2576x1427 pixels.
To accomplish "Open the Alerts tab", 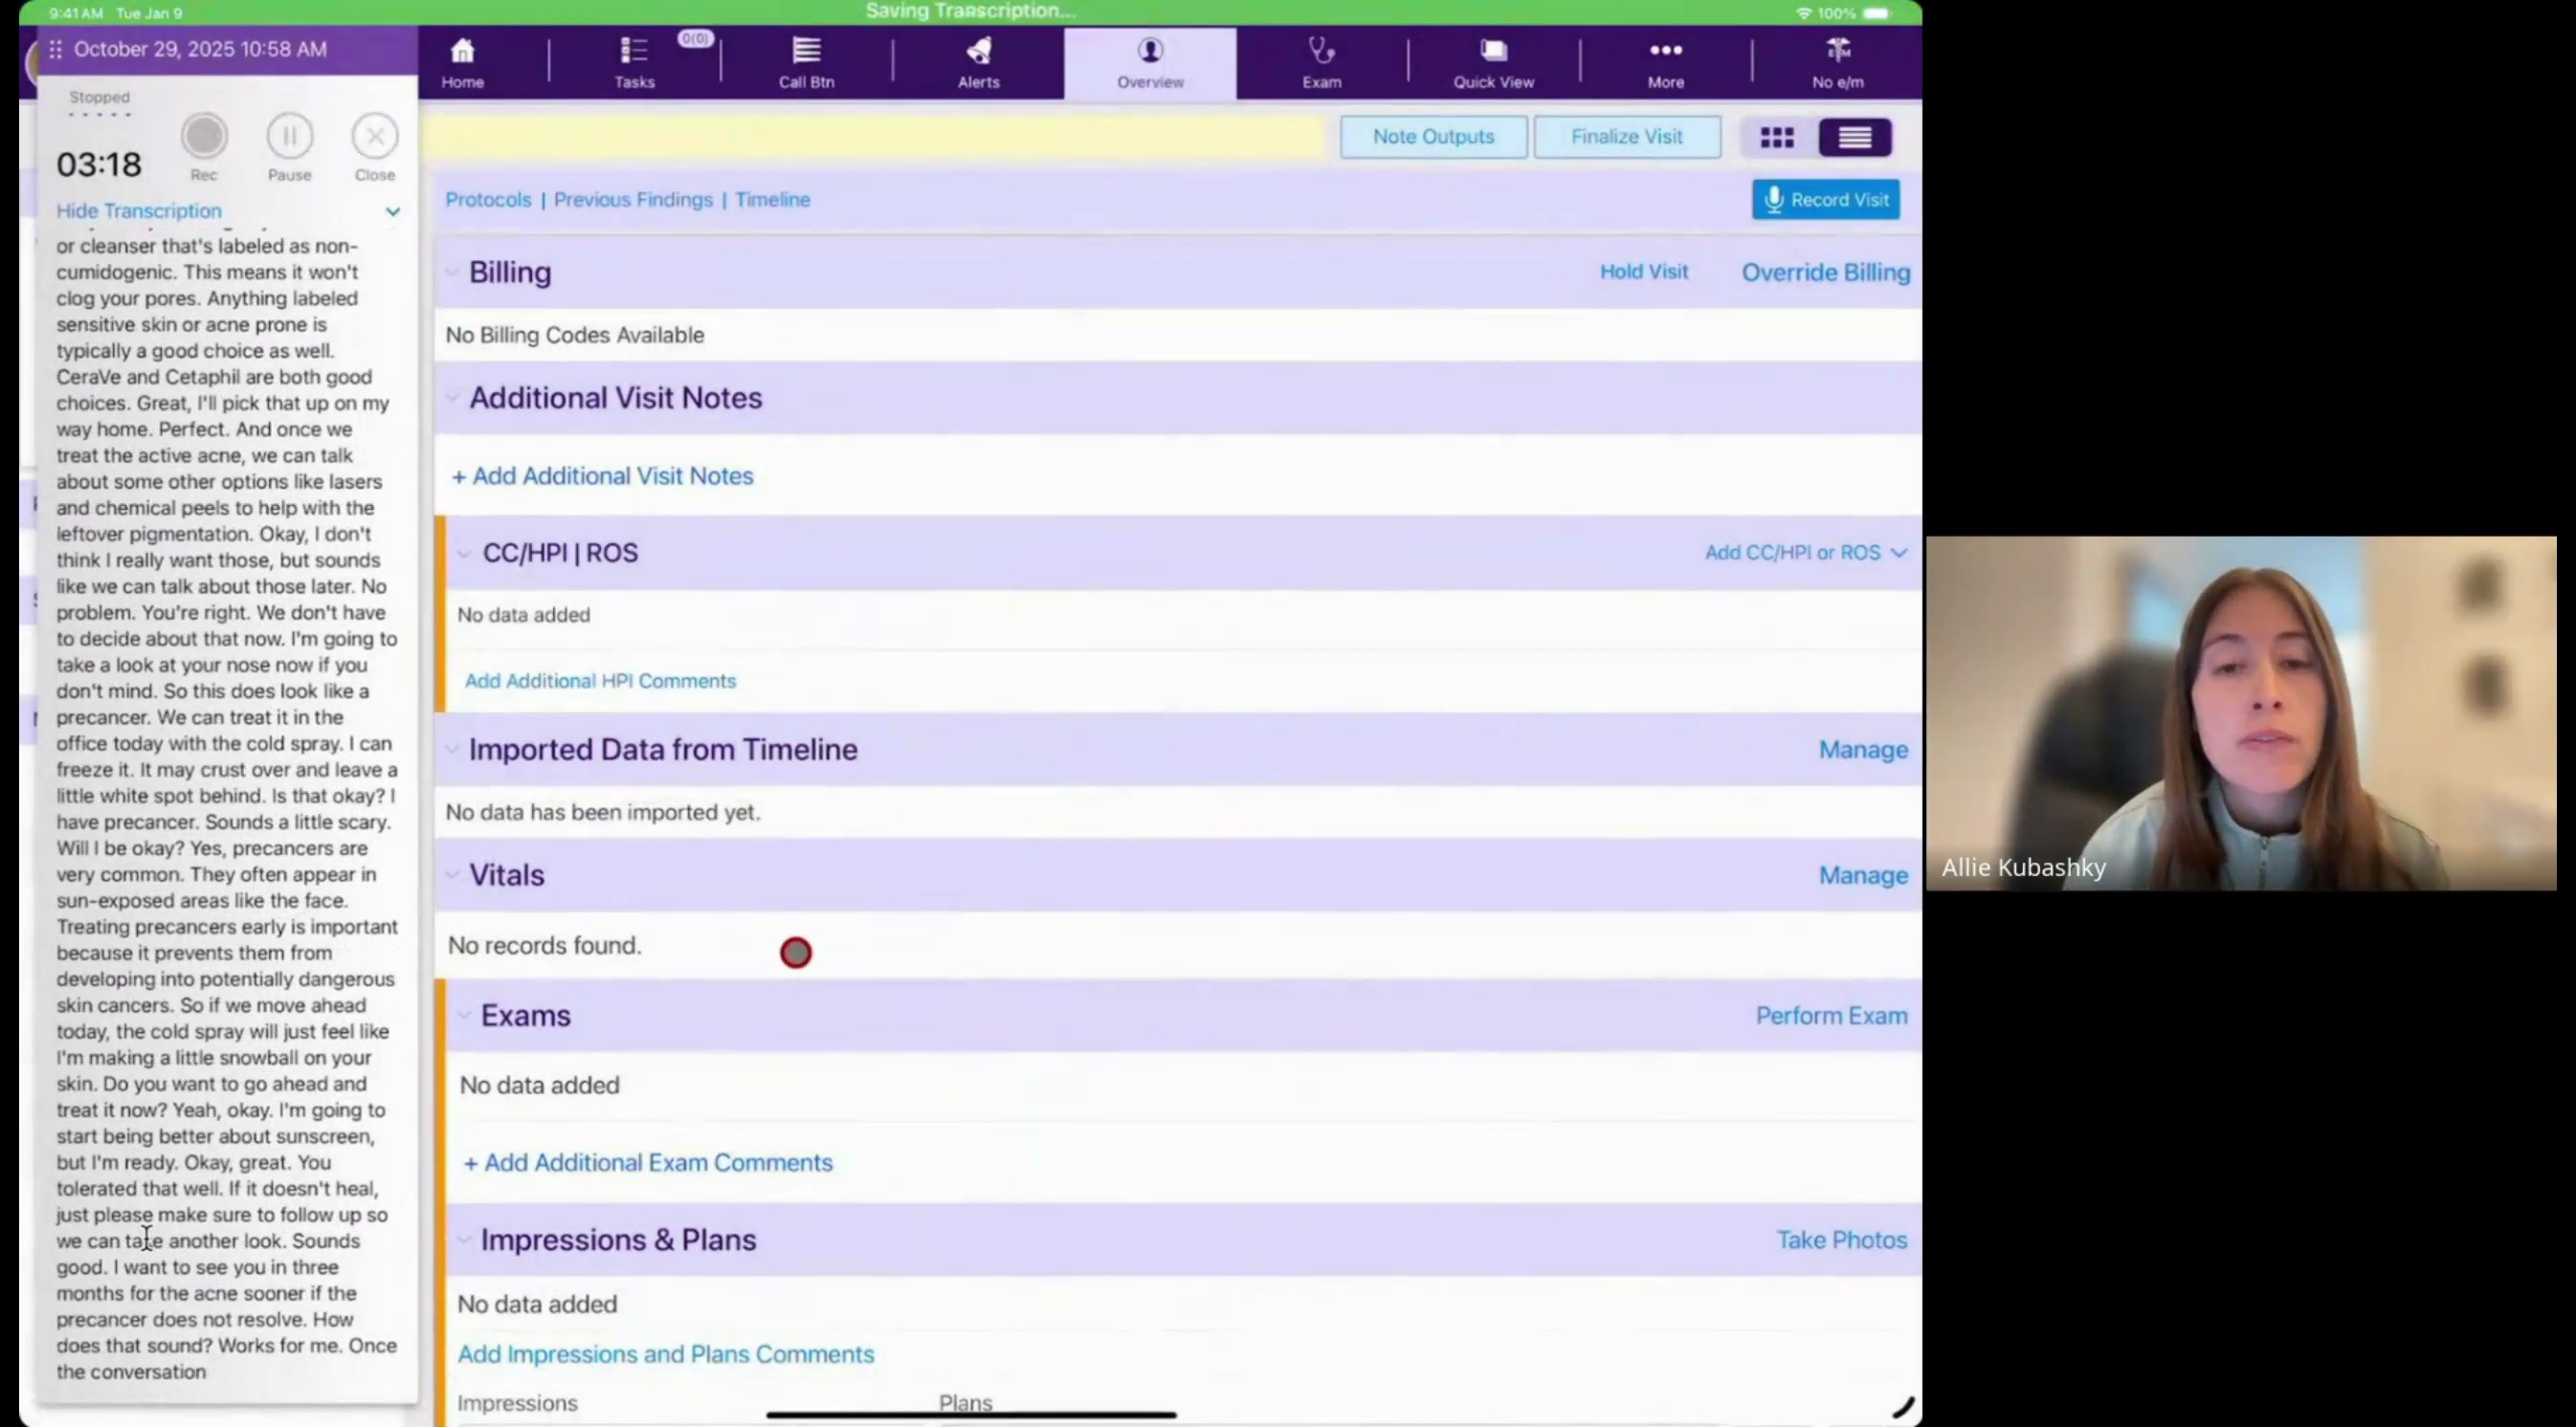I will tap(978, 63).
